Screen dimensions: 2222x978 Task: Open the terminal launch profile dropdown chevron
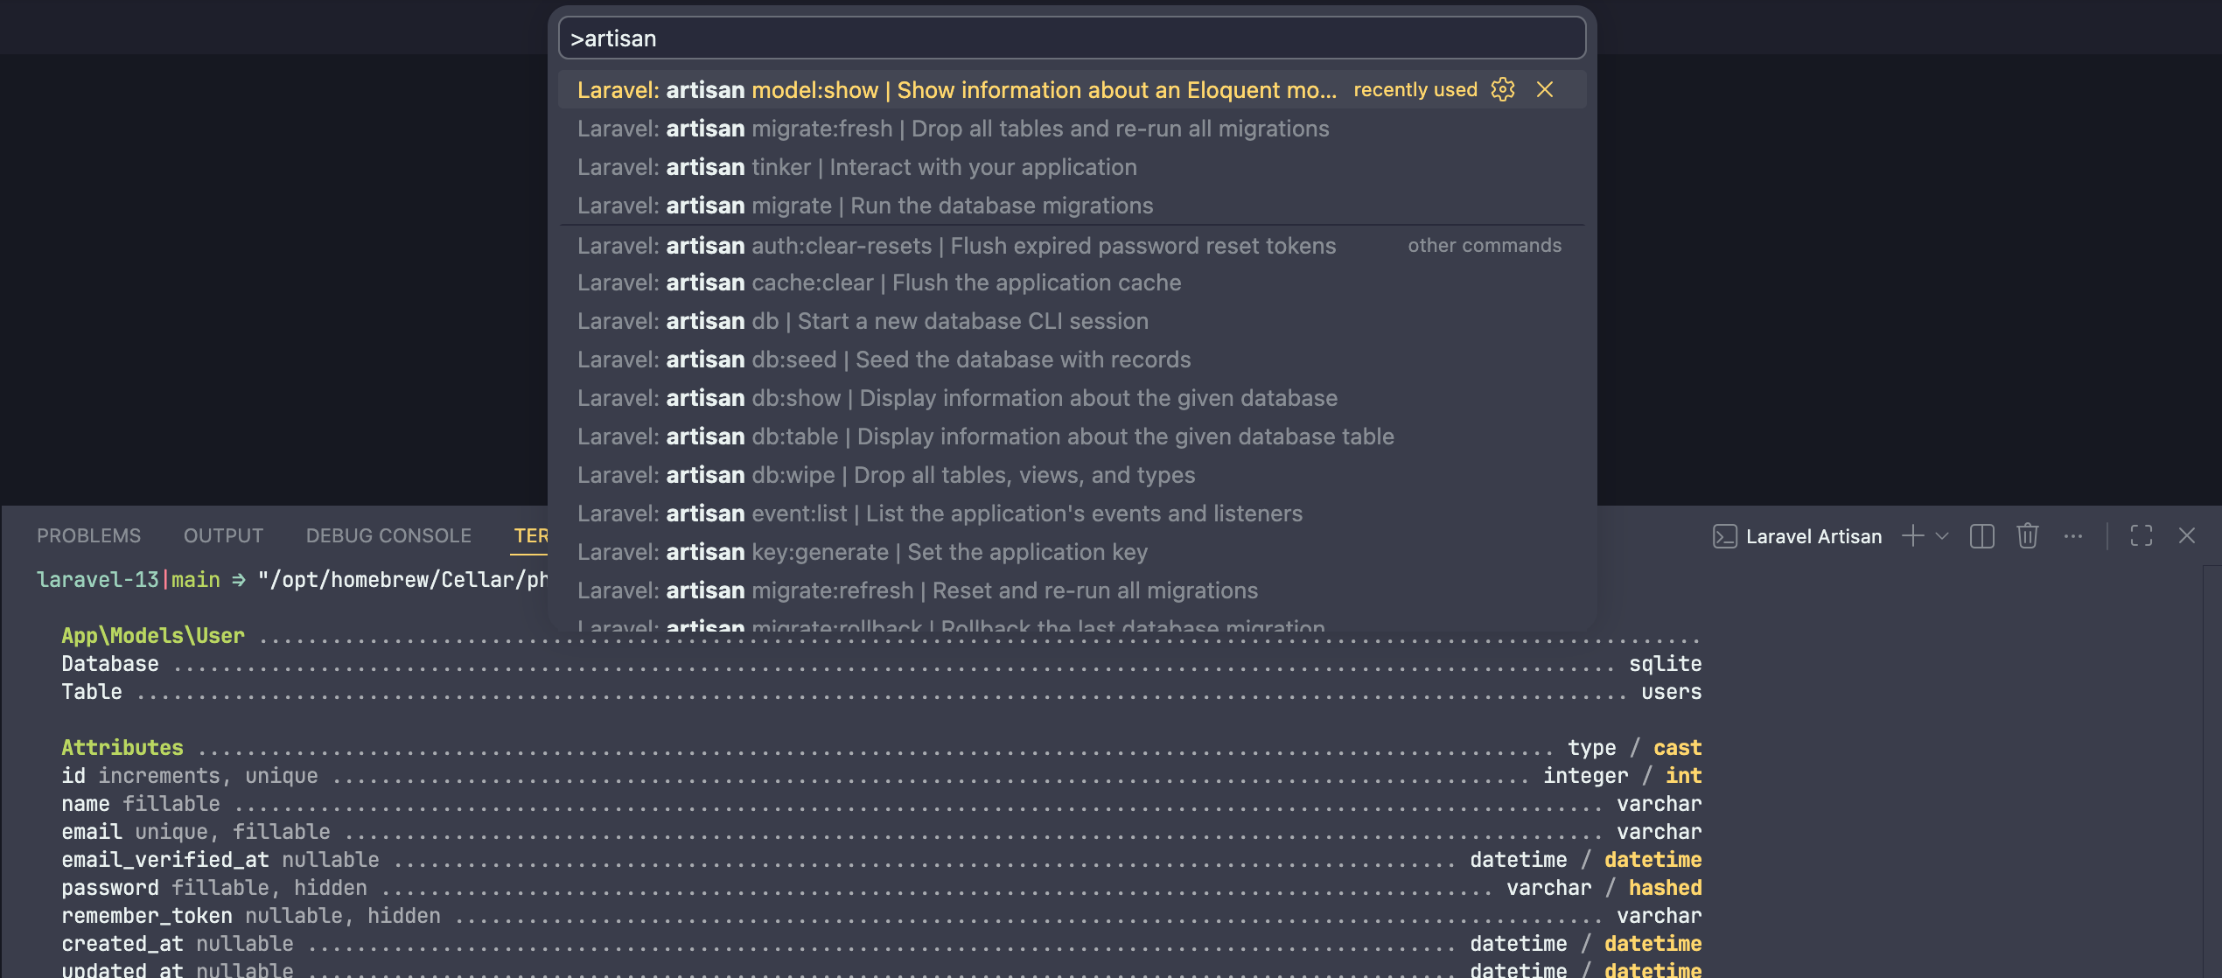pyautogui.click(x=1942, y=536)
